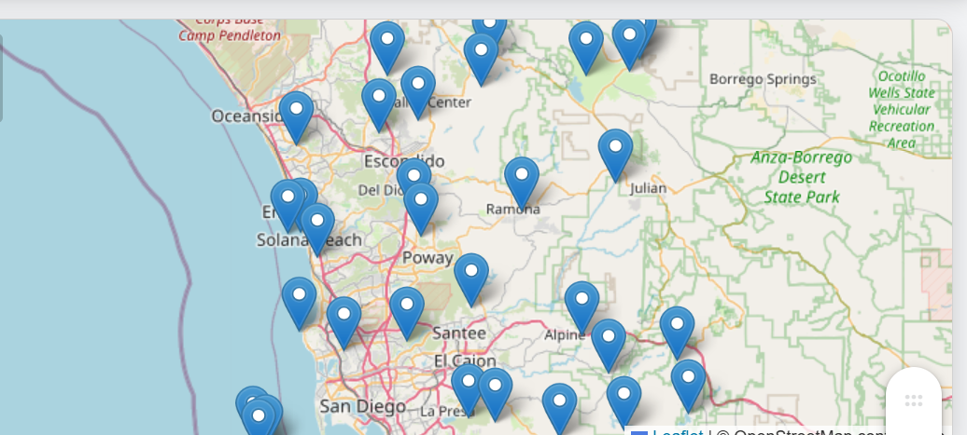Open the Leaflet attribution link
The image size is (967, 435).
coord(677,433)
